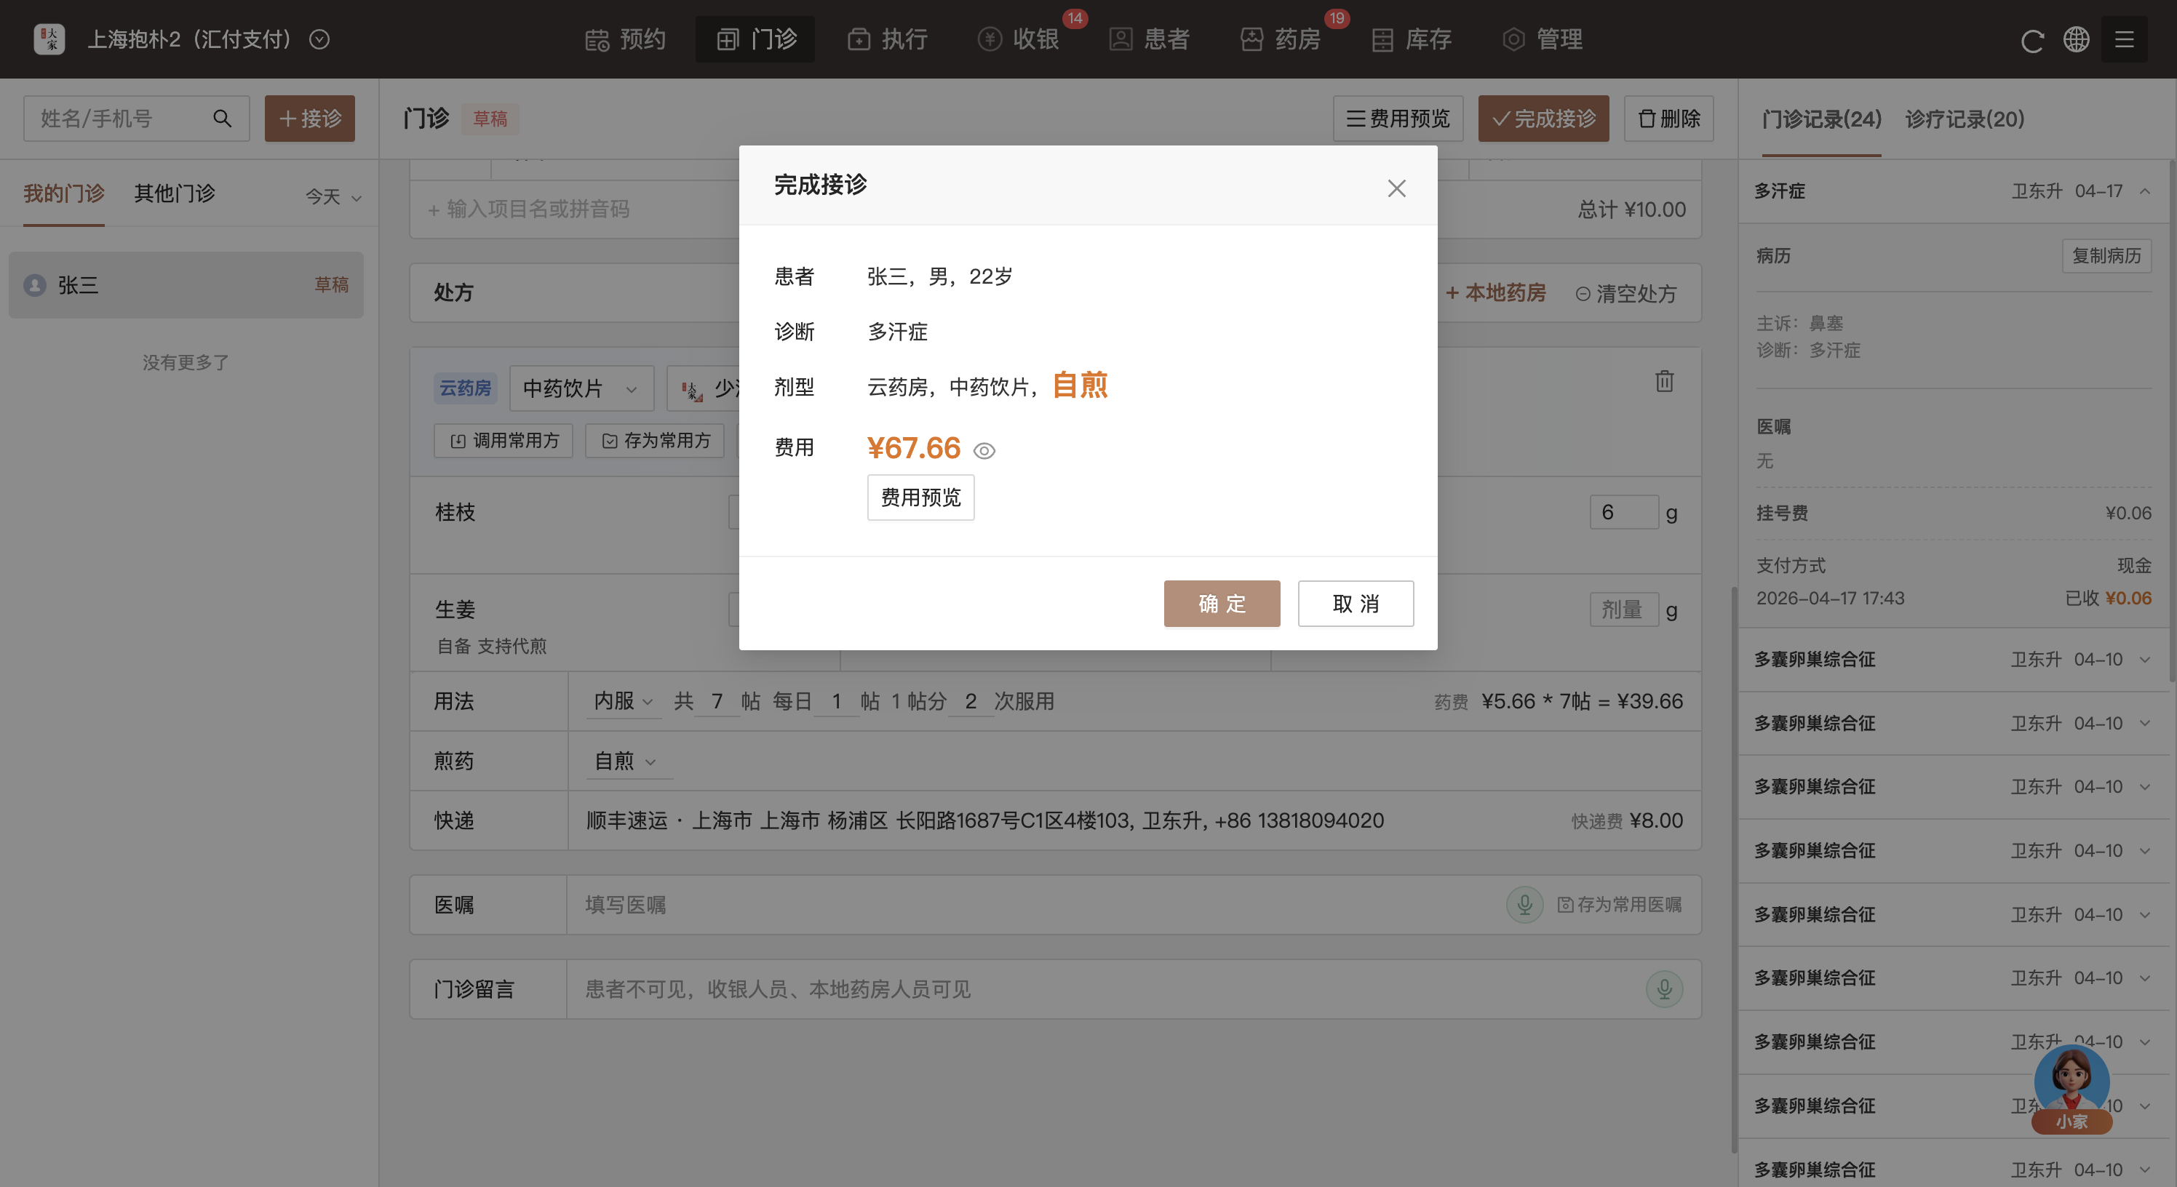The image size is (2177, 1187).
Task: Open the language globe icon
Action: (2077, 40)
